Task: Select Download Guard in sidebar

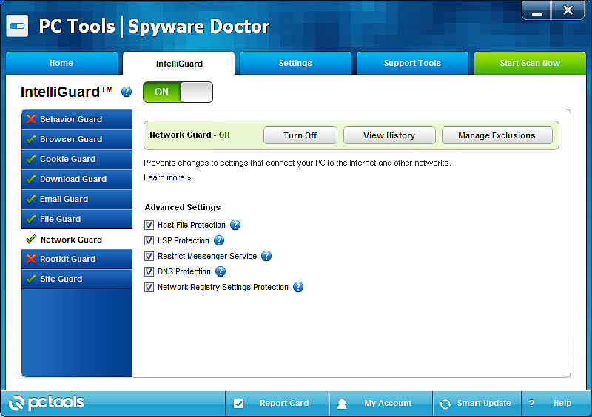Action: [x=77, y=179]
